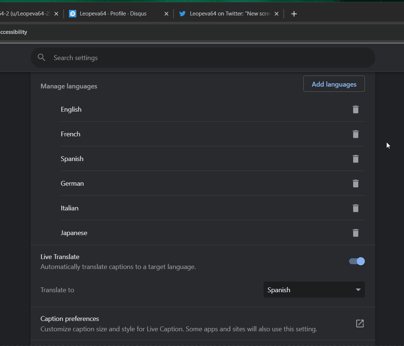
Task: Remove Japanese using the trash icon
Action: (x=355, y=233)
